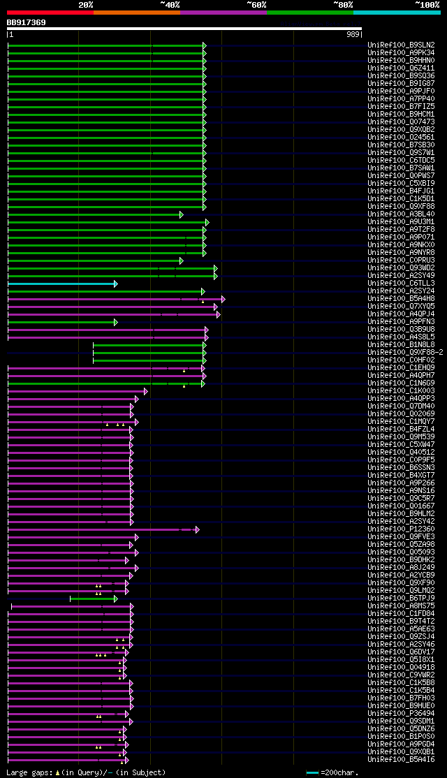Select the label UniRef100_C1EHQ9
The image size is (447, 778).
[402, 367]
